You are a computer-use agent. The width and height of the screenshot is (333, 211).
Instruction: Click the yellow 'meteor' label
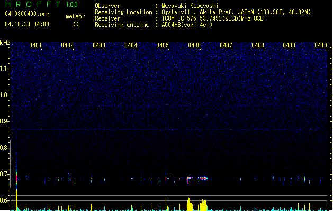click(x=75, y=16)
